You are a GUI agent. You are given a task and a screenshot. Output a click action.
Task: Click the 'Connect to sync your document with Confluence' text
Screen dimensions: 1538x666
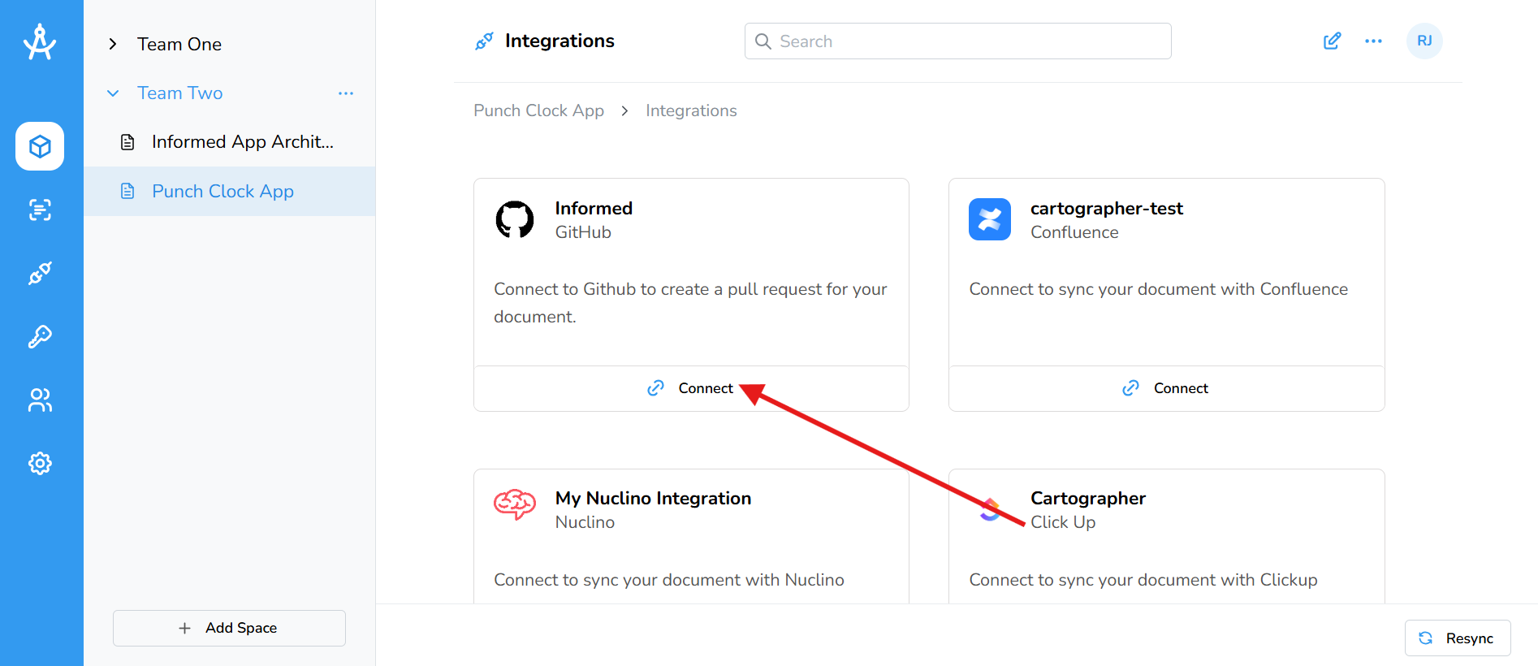[x=1158, y=289]
